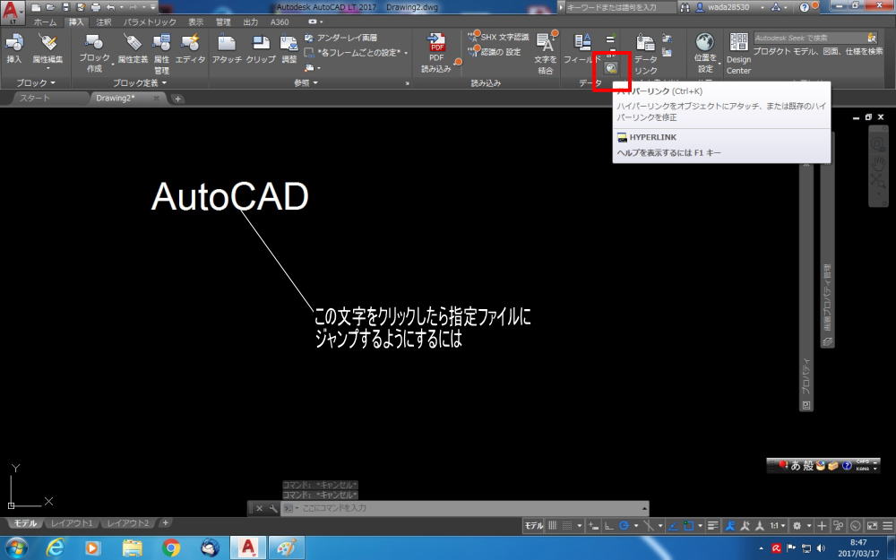Screen dimensions: 896x560
Task: Open the annotation scale 1:1 dropdown
Action: [x=778, y=526]
